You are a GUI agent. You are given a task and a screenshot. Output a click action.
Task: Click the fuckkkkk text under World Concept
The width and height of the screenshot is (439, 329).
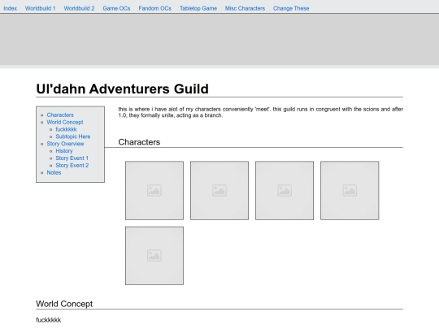[x=49, y=320]
